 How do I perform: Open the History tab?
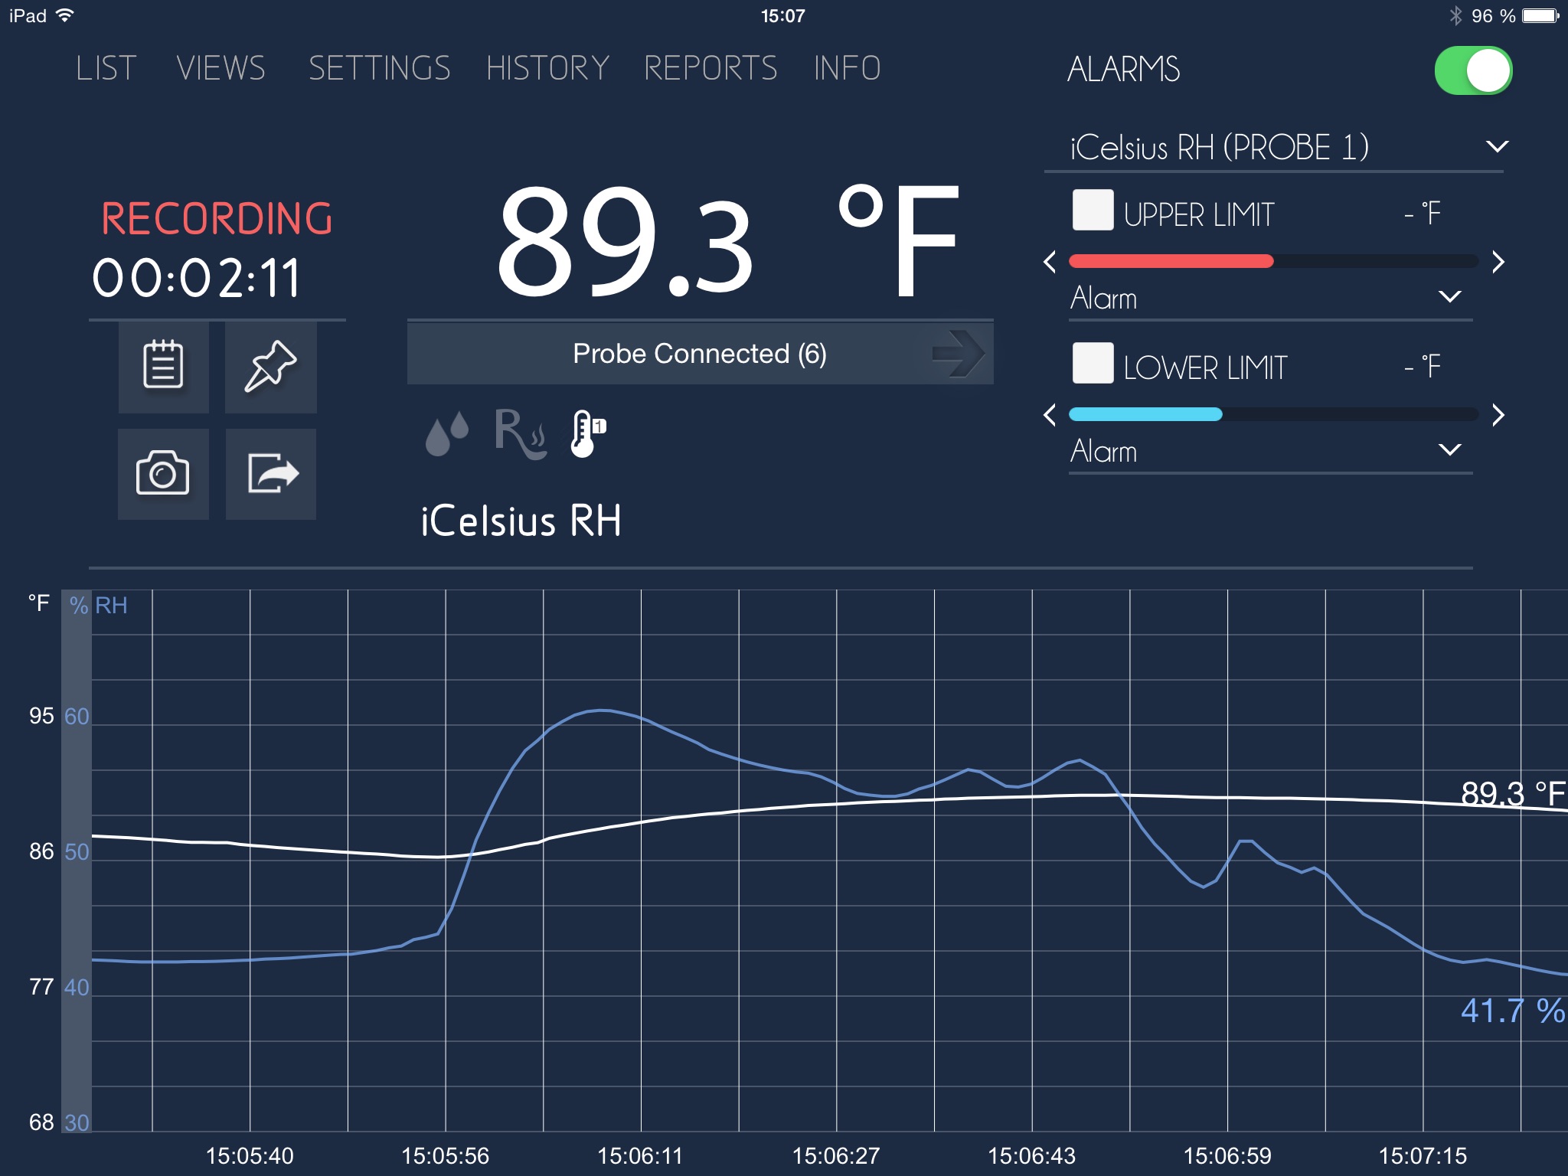pos(547,68)
